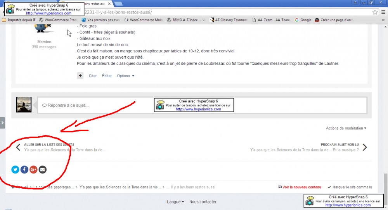The height and width of the screenshot is (210, 388).
Task: Open the Chrome hamburger menu
Action: click(x=383, y=12)
